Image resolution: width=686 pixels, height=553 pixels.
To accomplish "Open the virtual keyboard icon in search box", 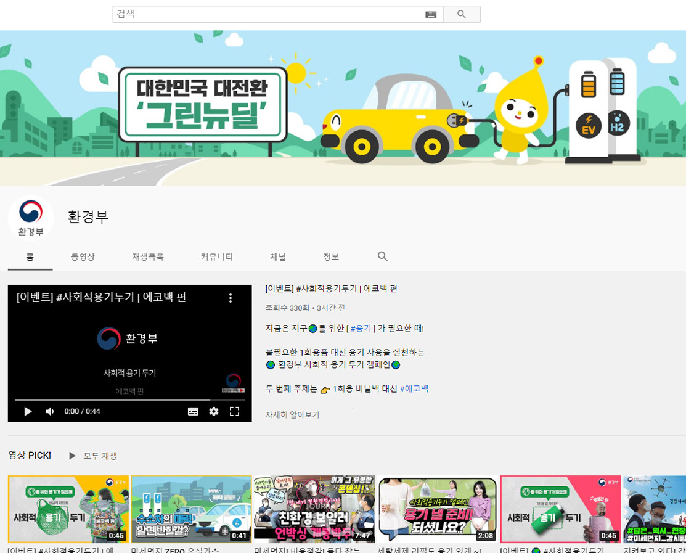I will pos(431,14).
